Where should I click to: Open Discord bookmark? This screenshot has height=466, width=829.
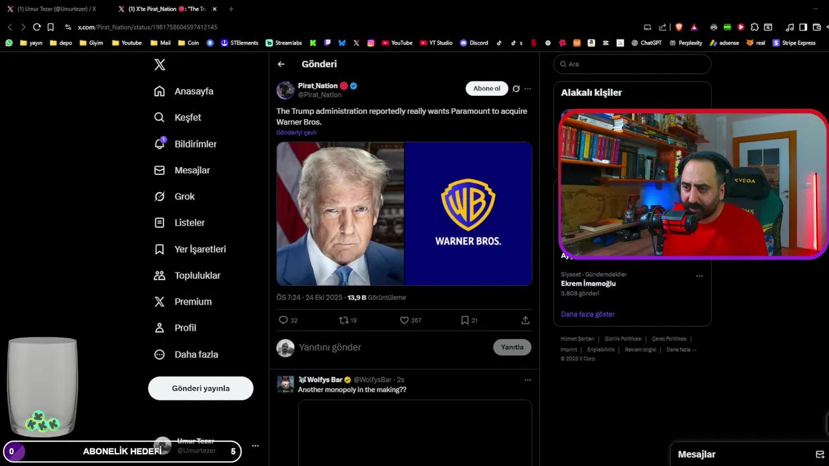tap(474, 43)
